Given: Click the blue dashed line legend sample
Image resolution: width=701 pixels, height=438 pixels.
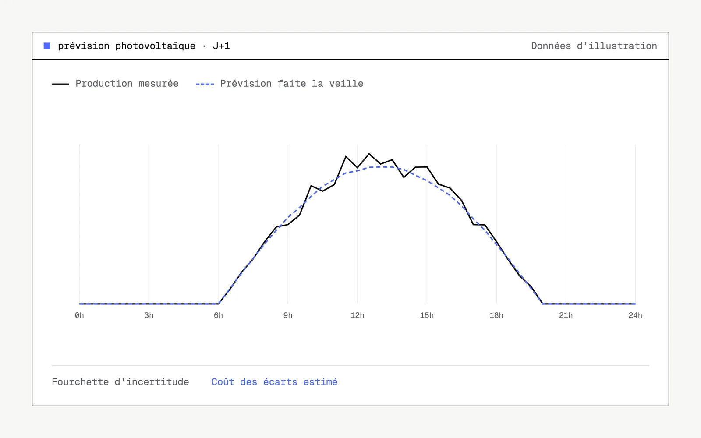Looking at the screenshot, I should (x=205, y=84).
